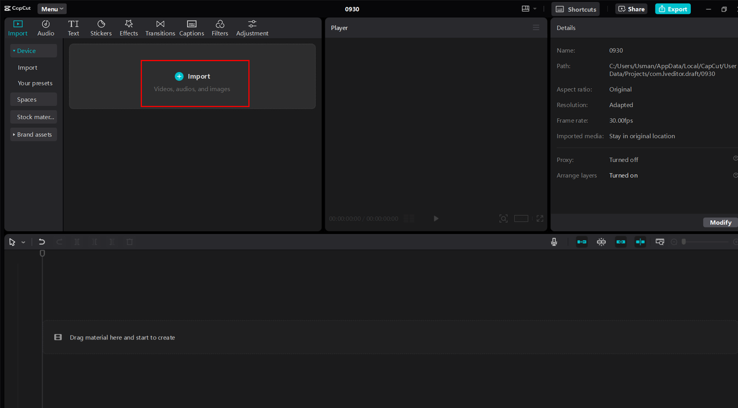Toggle the preview axis
The image size is (738, 408).
pos(640,242)
